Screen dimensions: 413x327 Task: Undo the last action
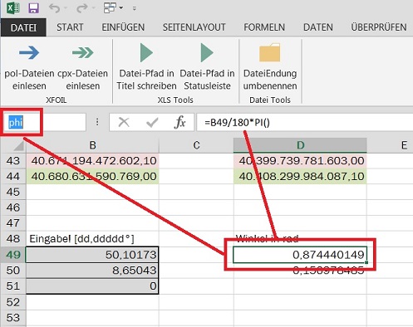pos(54,8)
